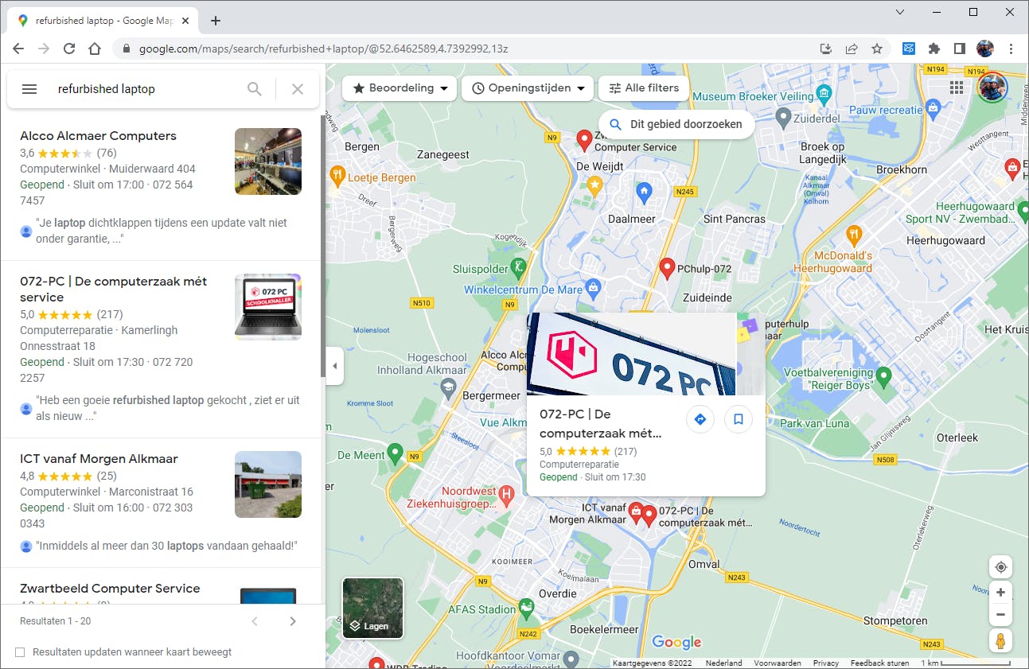
Task: Open the Google account avatar on map
Action: (x=992, y=88)
